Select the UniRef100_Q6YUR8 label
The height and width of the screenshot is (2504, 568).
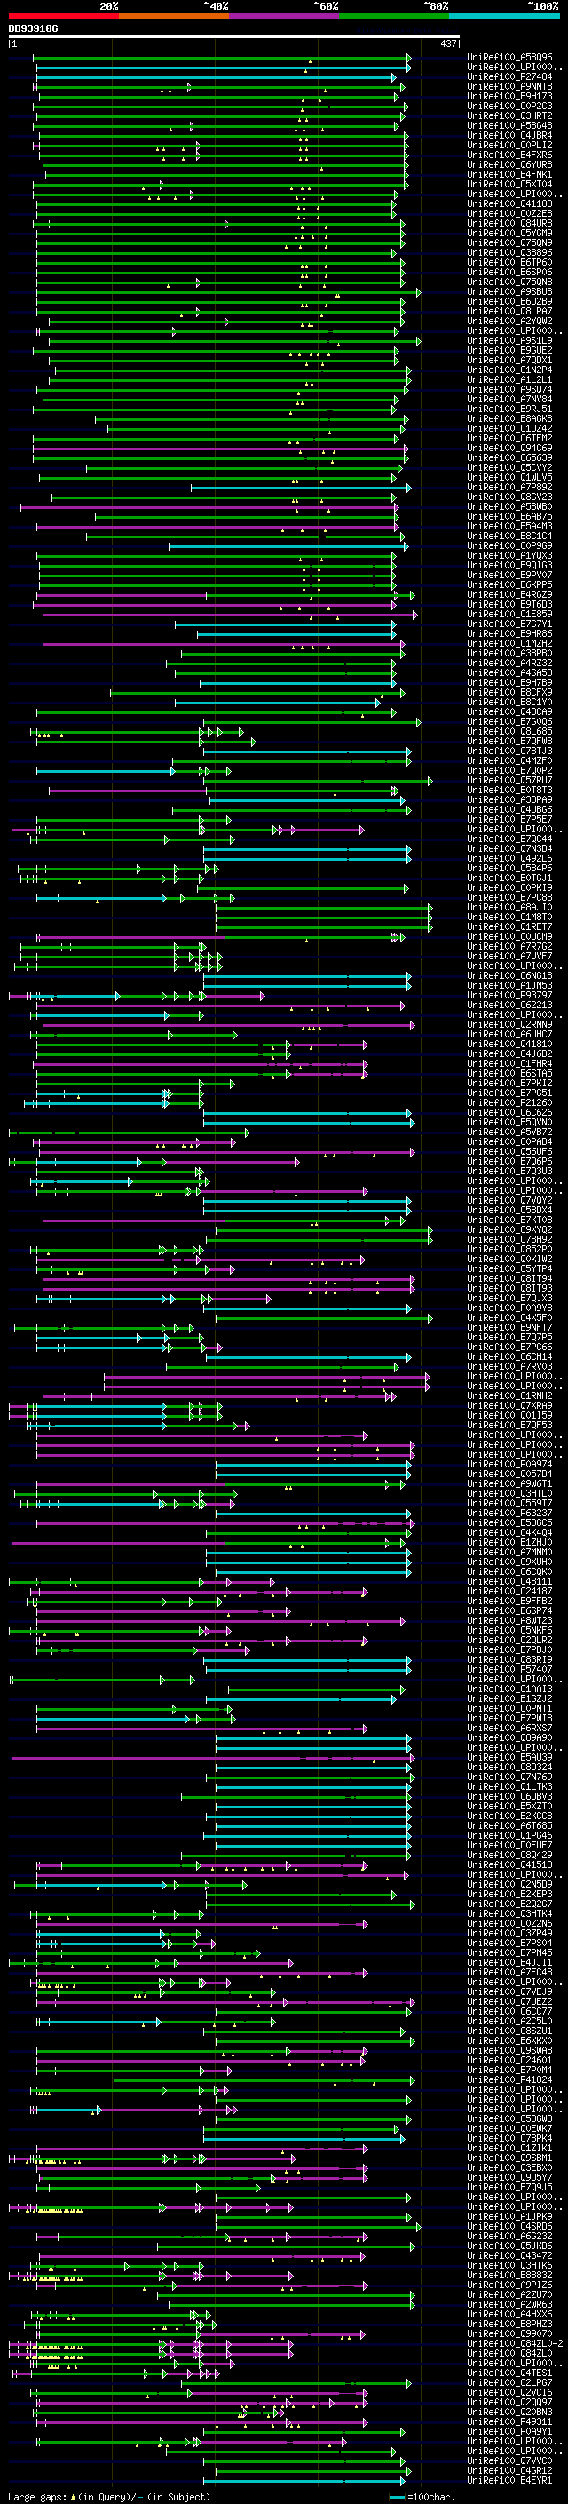[509, 164]
